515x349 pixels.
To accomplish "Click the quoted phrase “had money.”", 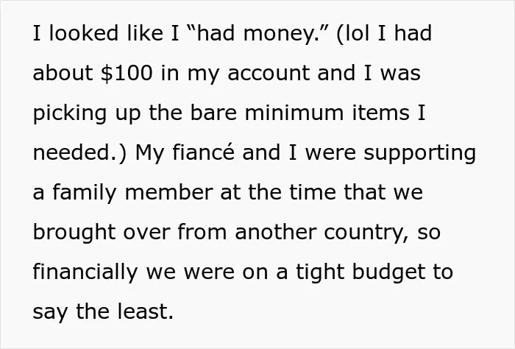I will [x=258, y=34].
